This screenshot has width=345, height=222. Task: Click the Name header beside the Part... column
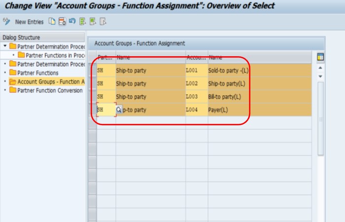[x=150, y=58]
